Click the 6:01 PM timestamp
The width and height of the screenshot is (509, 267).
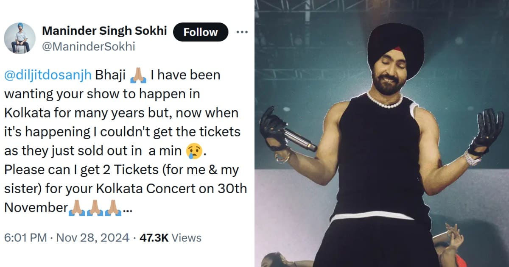coord(25,238)
